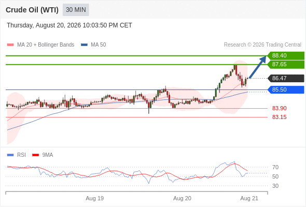Screen dimensions: 306x207
Task: Click the MA 20 Bollinger Bands legend swatch
Action: (x=10, y=45)
